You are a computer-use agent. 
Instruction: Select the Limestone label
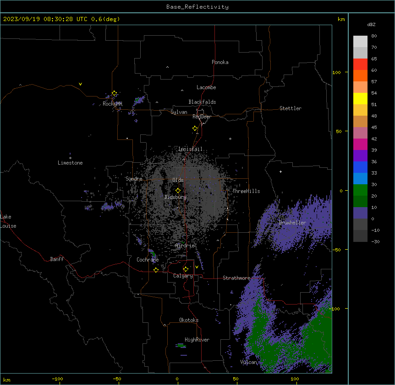point(70,163)
